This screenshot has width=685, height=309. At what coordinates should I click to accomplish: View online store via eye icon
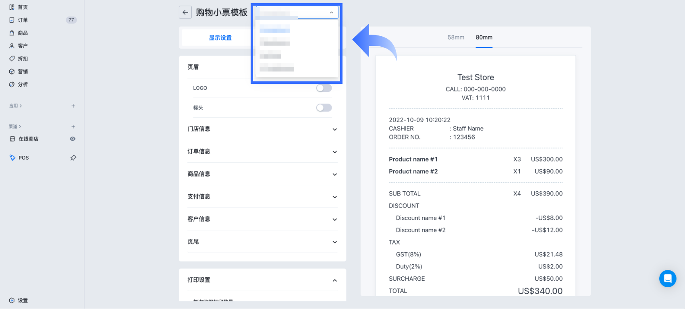tap(73, 139)
